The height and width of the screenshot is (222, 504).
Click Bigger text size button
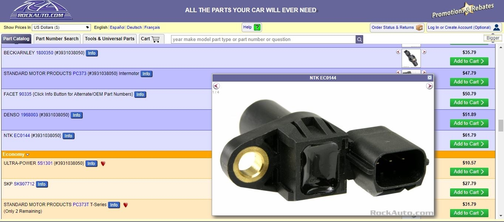tap(493, 38)
